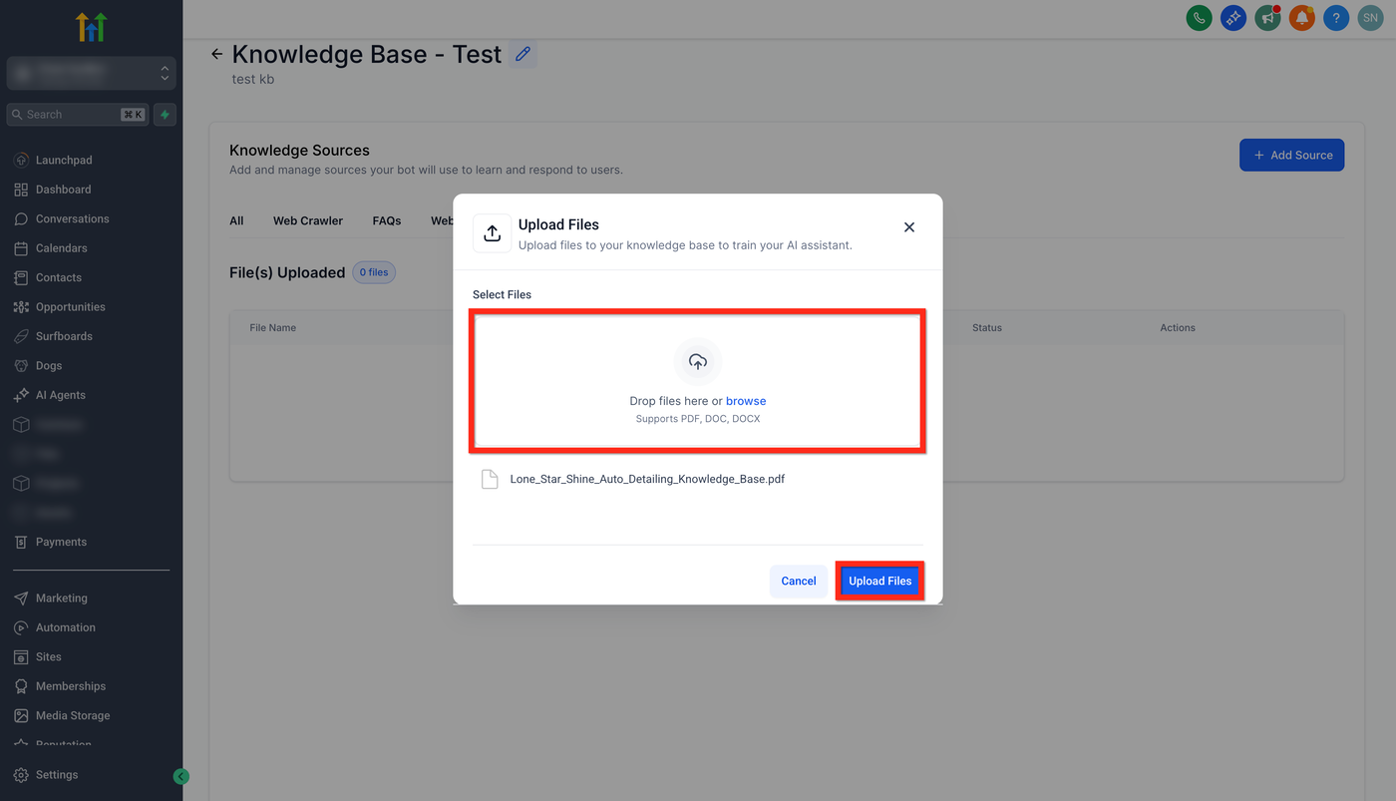Collapse the sidebar with the green arrow

(180, 776)
